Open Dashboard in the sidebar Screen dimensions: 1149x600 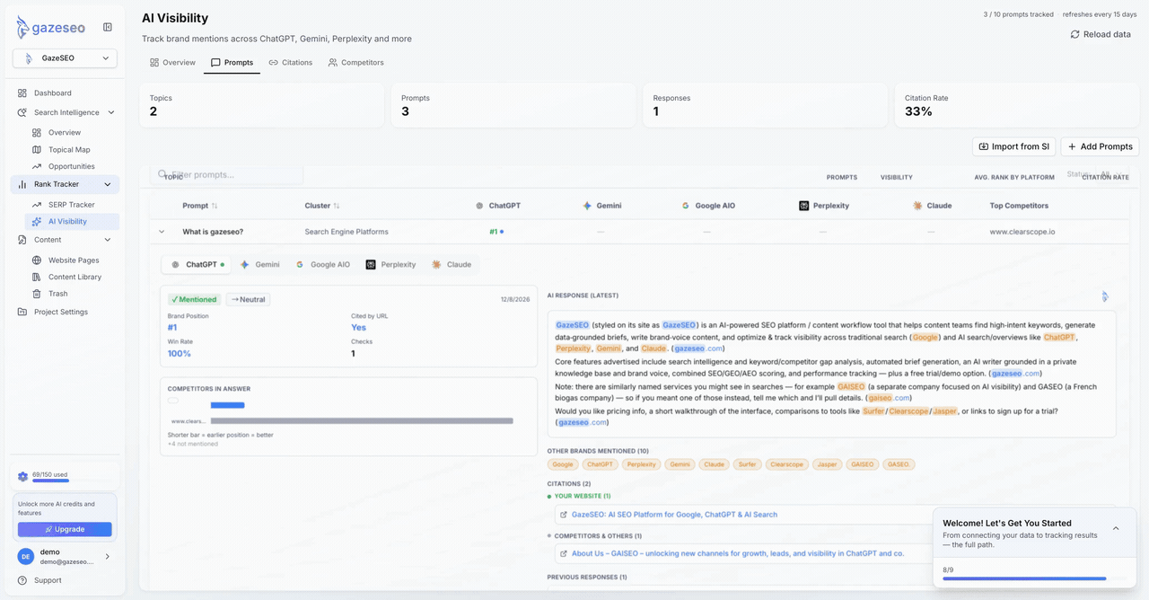point(52,93)
